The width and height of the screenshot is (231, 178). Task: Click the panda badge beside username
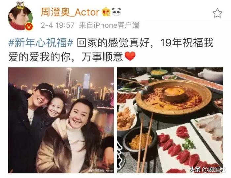[116, 12]
